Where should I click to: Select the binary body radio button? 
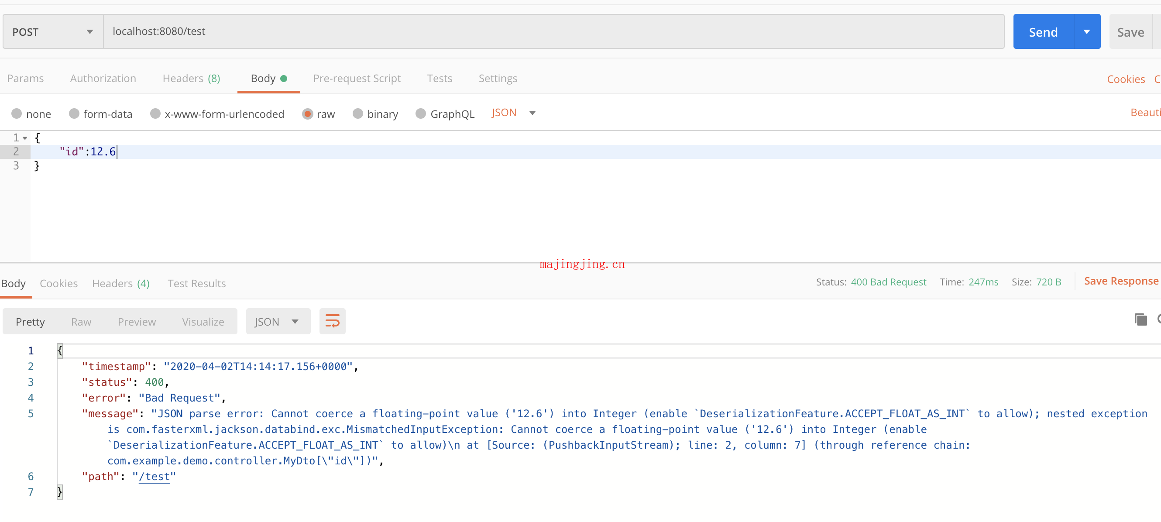[358, 113]
